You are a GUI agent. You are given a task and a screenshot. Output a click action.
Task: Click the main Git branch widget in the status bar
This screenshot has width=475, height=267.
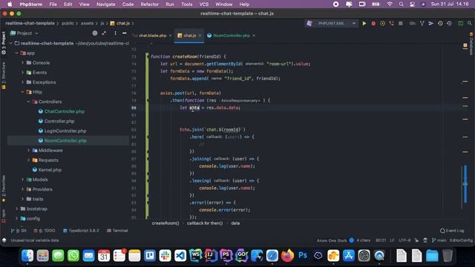point(439,240)
